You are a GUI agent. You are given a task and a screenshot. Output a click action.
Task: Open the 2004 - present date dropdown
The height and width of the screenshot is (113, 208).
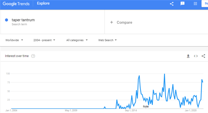tap(44, 40)
